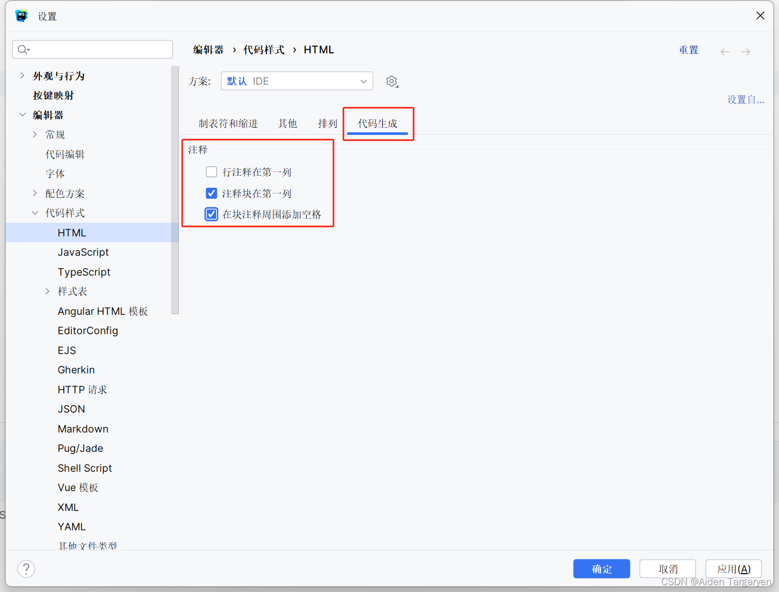Expand the 配色方案 tree node
This screenshot has height=592, width=779.
(35, 193)
